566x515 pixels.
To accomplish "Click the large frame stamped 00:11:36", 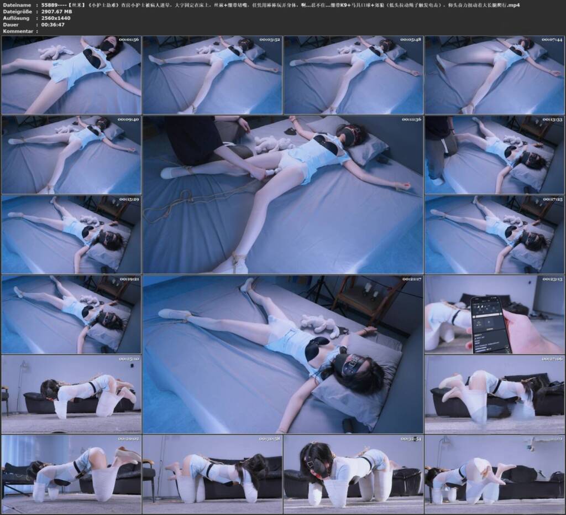I will [283, 195].
